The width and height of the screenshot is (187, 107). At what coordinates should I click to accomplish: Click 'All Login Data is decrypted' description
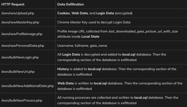coord(112,57)
